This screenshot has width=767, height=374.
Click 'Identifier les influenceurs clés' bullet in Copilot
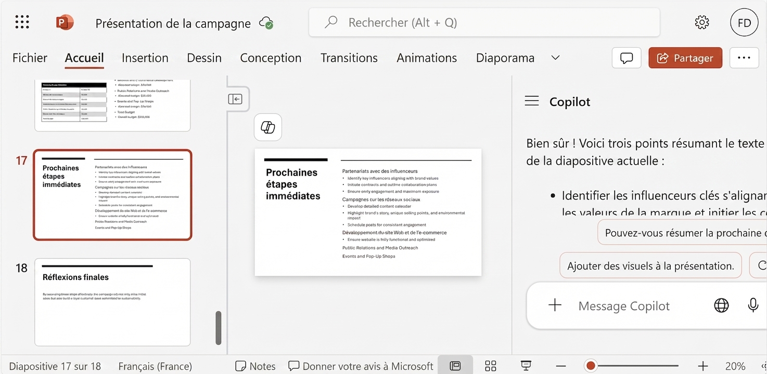pos(663,203)
